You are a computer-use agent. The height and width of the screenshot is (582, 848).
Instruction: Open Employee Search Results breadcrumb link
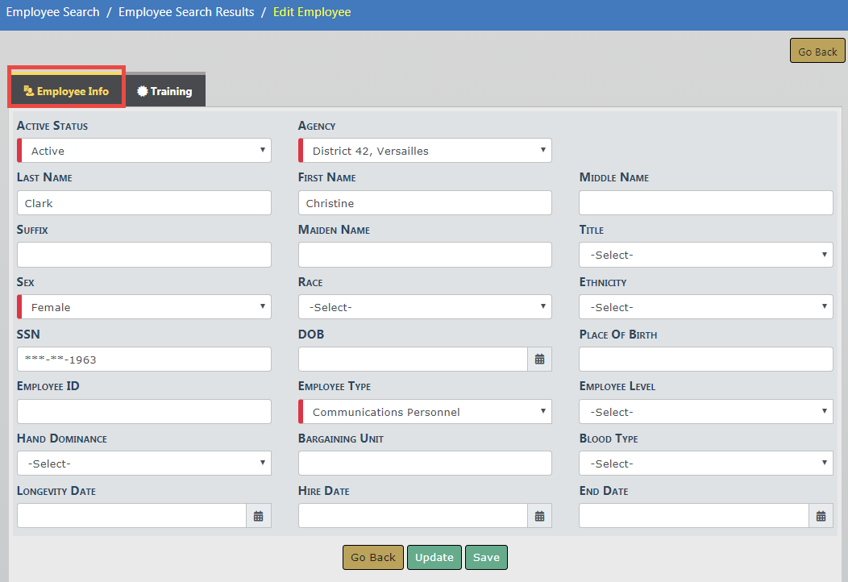point(186,12)
